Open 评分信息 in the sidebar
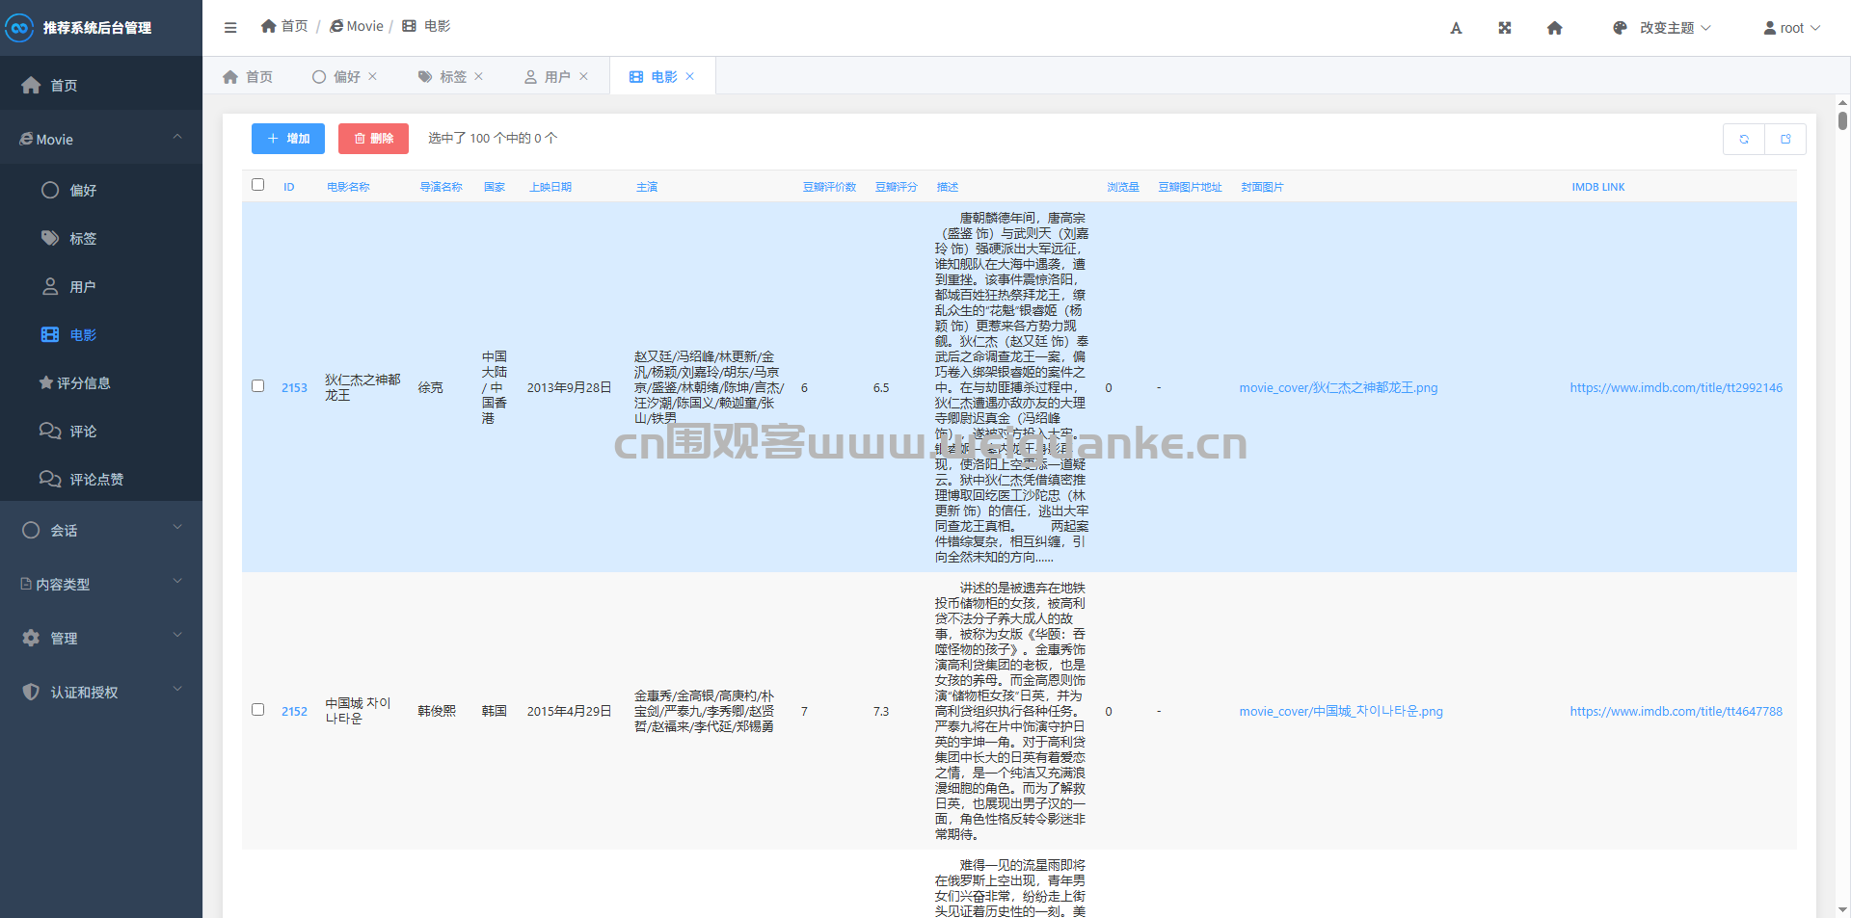This screenshot has height=918, width=1851. click(x=101, y=382)
